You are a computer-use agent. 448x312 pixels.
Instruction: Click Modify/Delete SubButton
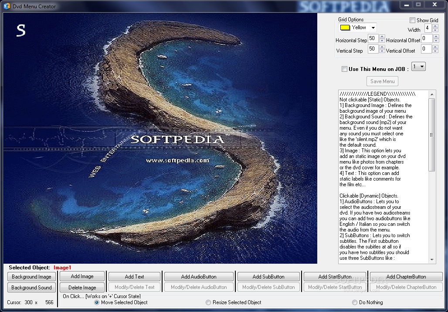268,287
